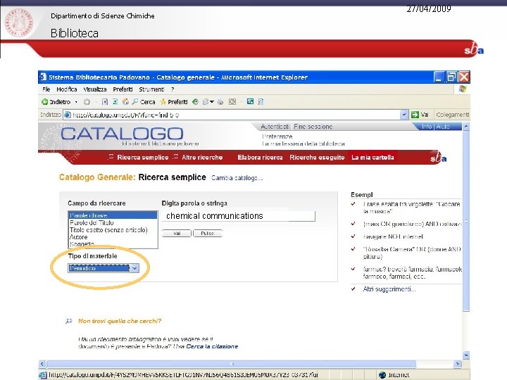Click the Fine sessione link

click(x=313, y=127)
